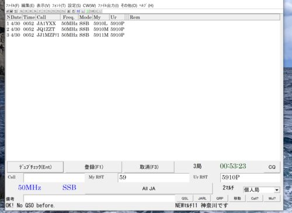Click the All JA contest button
This screenshot has width=292, height=213.
(148, 188)
